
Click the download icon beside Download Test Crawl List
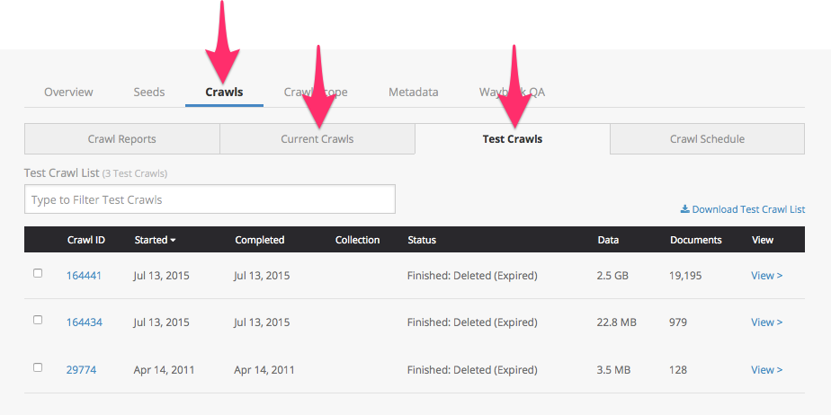(x=685, y=209)
